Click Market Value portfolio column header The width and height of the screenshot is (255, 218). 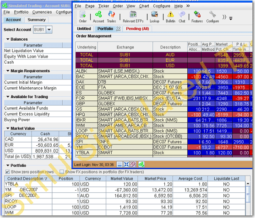(122, 179)
